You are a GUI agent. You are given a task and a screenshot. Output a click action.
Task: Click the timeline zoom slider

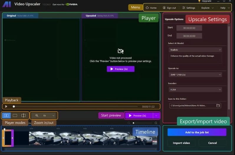click(142, 123)
